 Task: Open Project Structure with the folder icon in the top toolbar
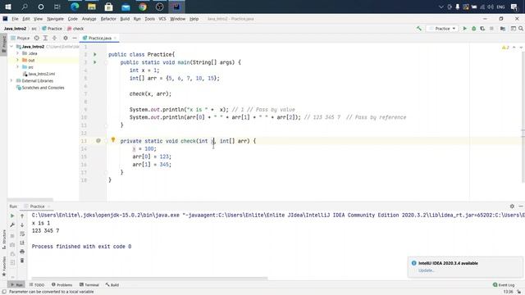pos(503,29)
